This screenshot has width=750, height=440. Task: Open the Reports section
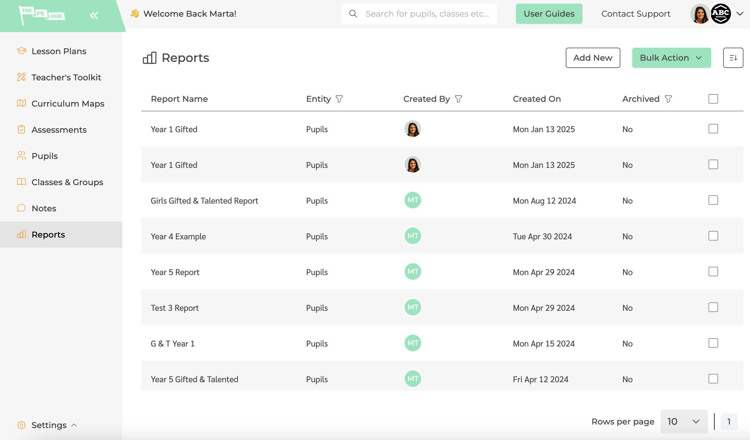[x=48, y=234]
